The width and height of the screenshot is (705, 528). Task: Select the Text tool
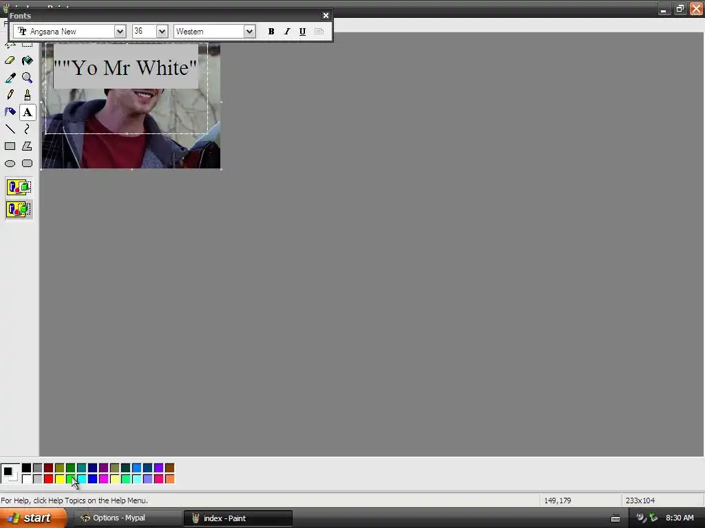click(x=27, y=112)
